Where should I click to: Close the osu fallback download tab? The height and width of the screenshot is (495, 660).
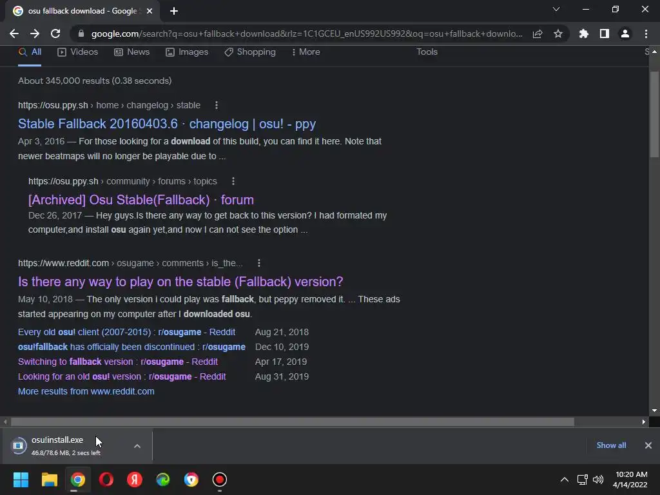[x=150, y=11]
